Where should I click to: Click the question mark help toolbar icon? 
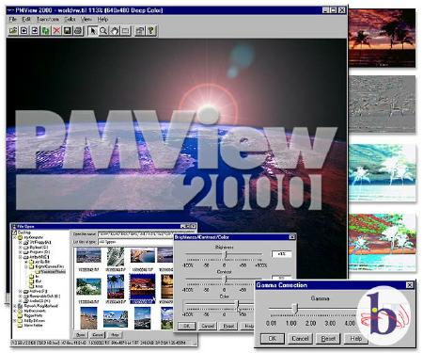pyautogui.click(x=151, y=30)
